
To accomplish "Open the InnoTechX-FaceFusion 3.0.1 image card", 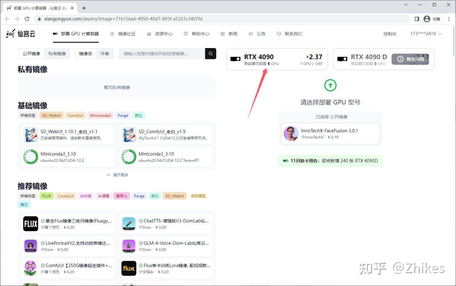I will point(330,134).
